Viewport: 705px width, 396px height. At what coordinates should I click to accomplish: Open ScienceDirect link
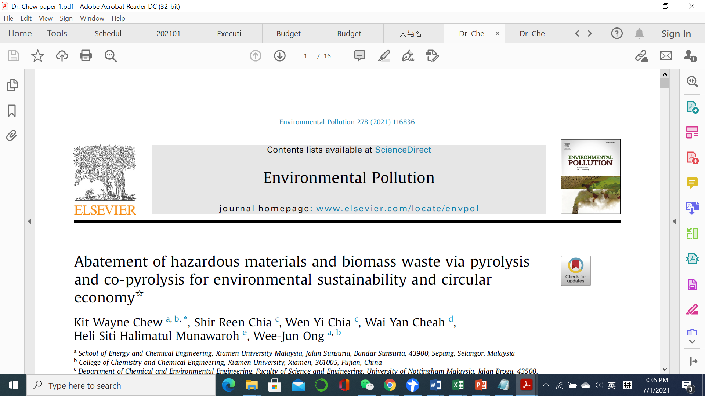click(403, 150)
